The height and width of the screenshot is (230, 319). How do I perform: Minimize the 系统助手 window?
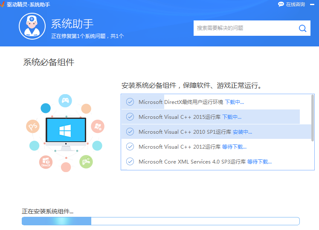pyautogui.click(x=312, y=4)
